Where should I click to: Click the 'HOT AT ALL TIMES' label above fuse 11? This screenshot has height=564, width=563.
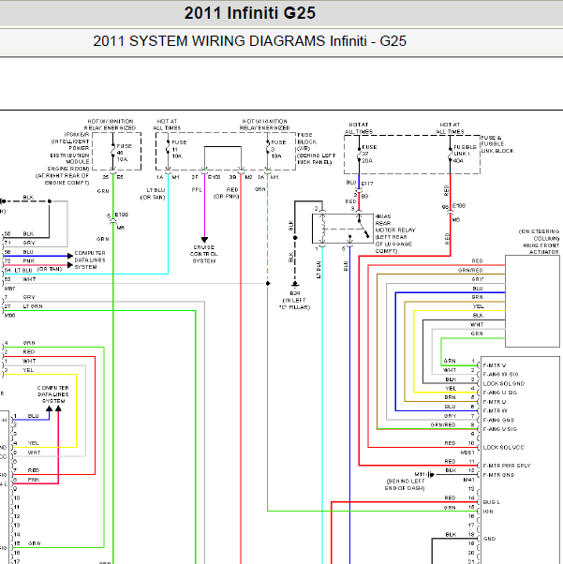click(x=167, y=125)
